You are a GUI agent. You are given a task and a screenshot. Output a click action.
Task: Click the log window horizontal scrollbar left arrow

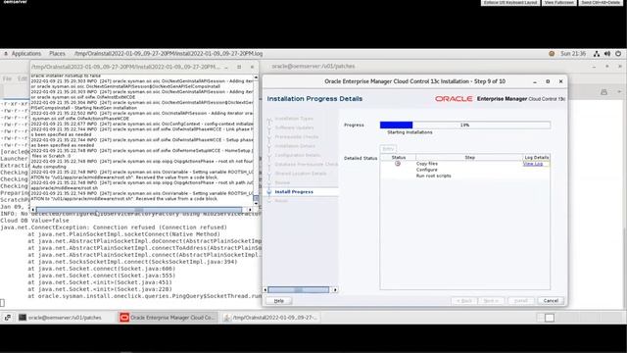click(33, 210)
